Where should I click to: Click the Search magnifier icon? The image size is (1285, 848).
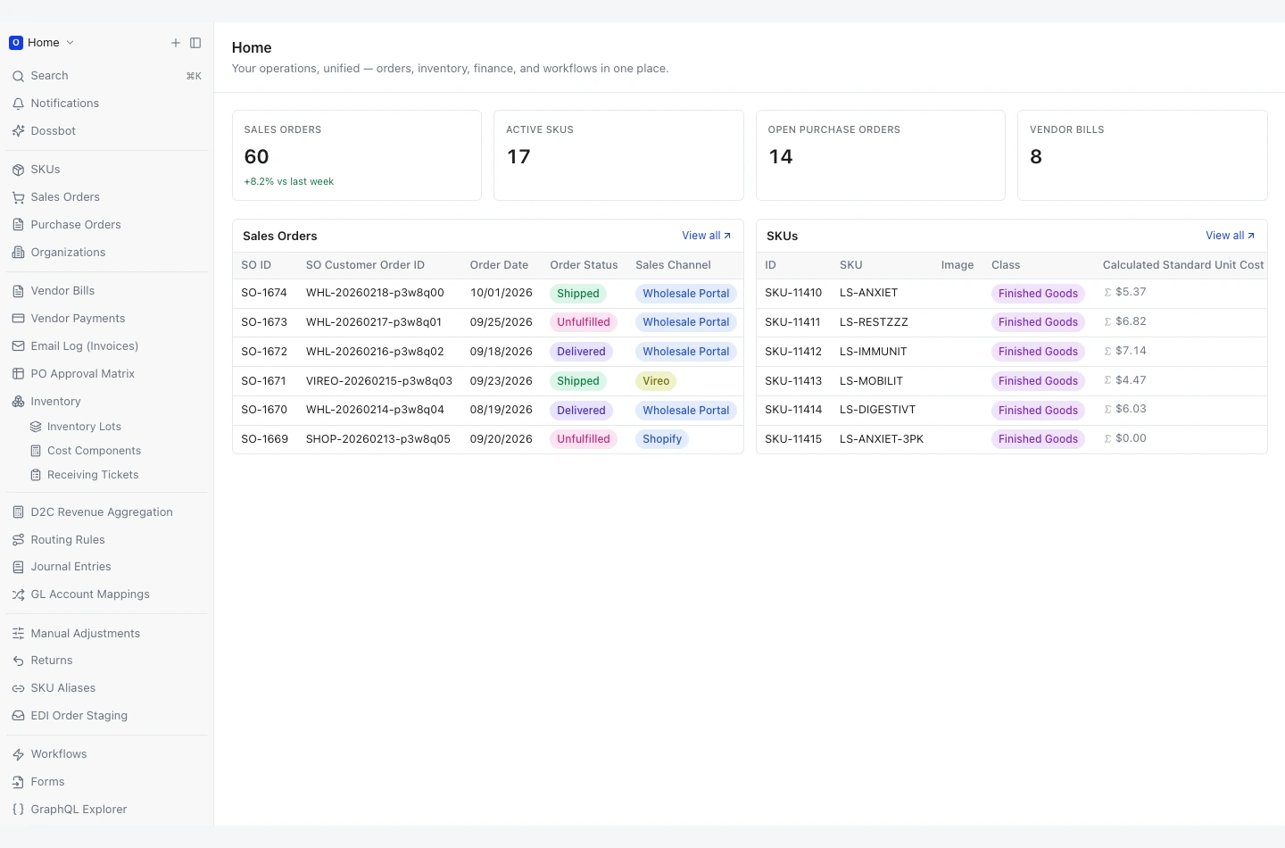click(18, 77)
